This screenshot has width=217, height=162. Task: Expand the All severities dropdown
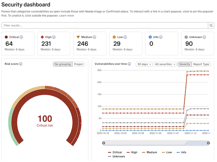coord(165,64)
